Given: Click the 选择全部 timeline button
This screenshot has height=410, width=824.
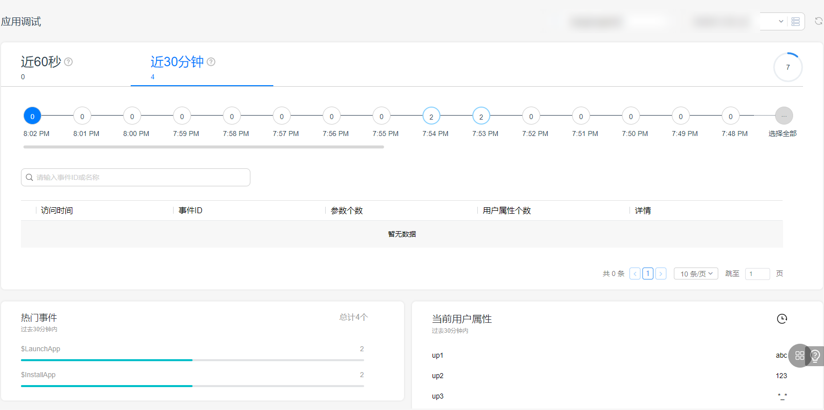Looking at the screenshot, I should 784,117.
